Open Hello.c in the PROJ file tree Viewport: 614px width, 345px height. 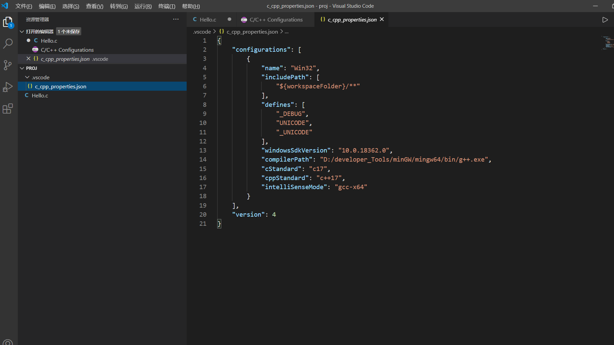pyautogui.click(x=40, y=96)
